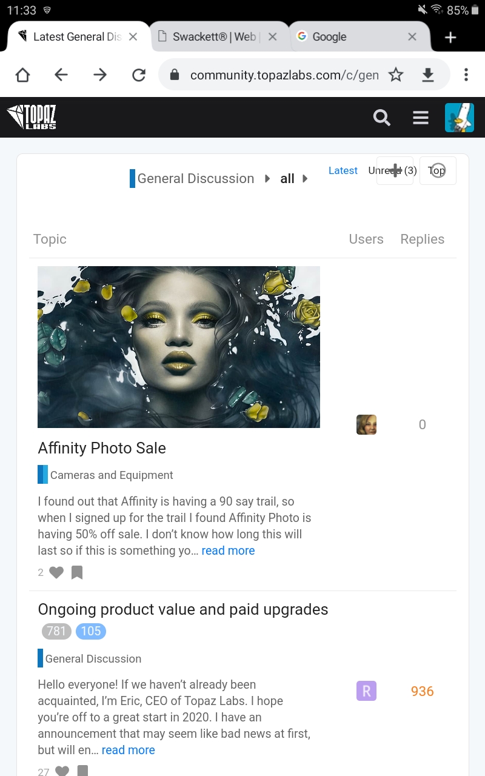Reload the page with the refresh icon
Image resolution: width=485 pixels, height=776 pixels.
pos(139,75)
